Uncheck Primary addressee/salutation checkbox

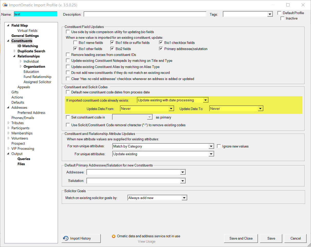tap(161, 49)
